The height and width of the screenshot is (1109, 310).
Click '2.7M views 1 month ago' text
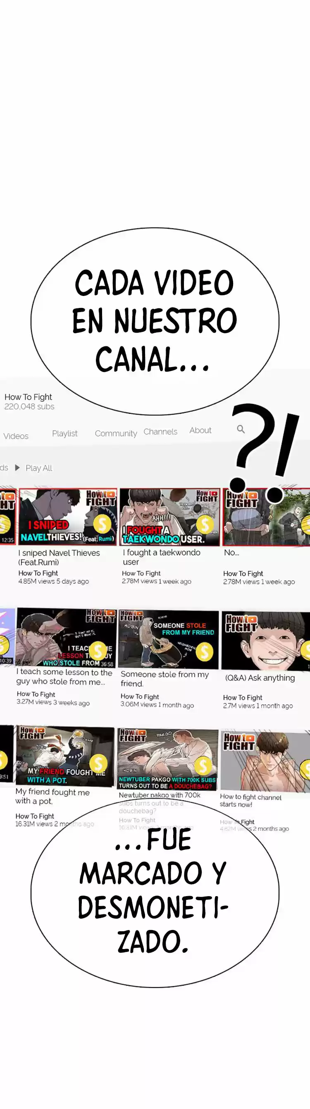point(258,706)
